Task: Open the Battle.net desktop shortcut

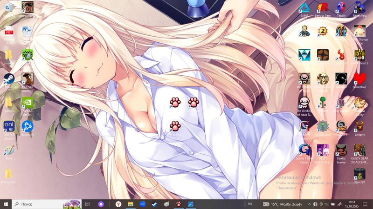Action: [28, 126]
